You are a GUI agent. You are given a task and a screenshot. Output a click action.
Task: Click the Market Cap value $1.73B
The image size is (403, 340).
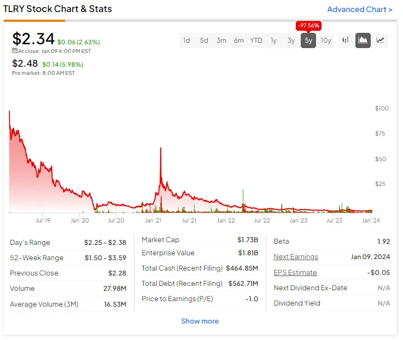pos(248,240)
